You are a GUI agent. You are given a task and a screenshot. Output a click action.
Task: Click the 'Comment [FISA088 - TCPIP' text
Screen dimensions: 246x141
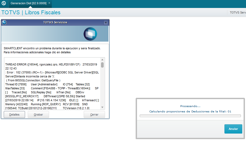[61, 88]
